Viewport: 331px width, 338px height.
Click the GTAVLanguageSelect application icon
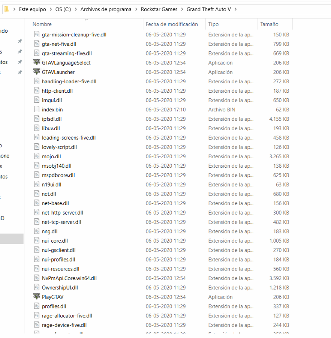[37, 62]
